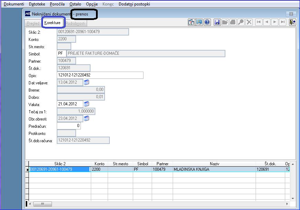The image size is (300, 210).
Task: Go to first record navigation icon
Action: (x=259, y=22)
